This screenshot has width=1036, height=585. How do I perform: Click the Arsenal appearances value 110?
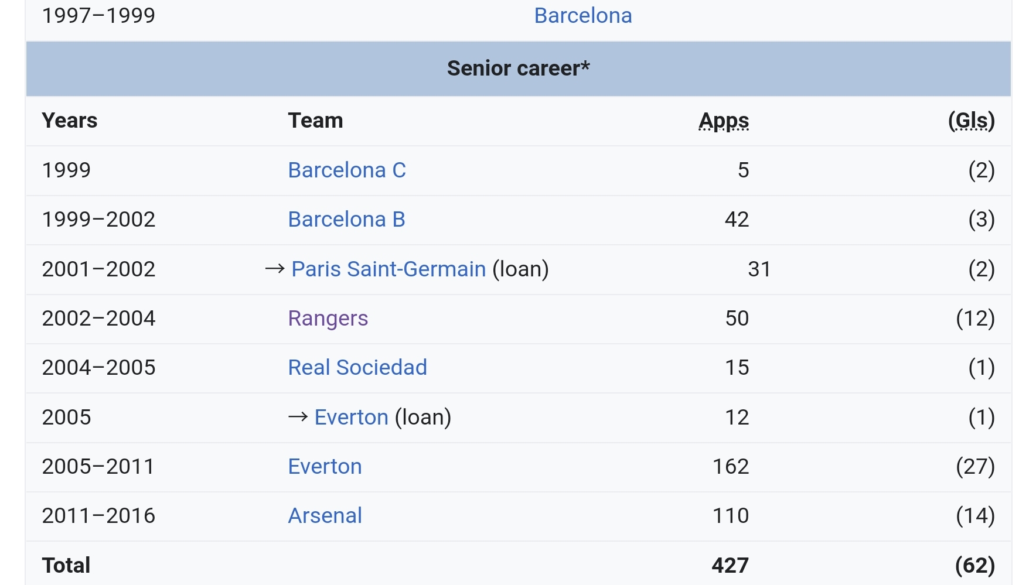[730, 516]
